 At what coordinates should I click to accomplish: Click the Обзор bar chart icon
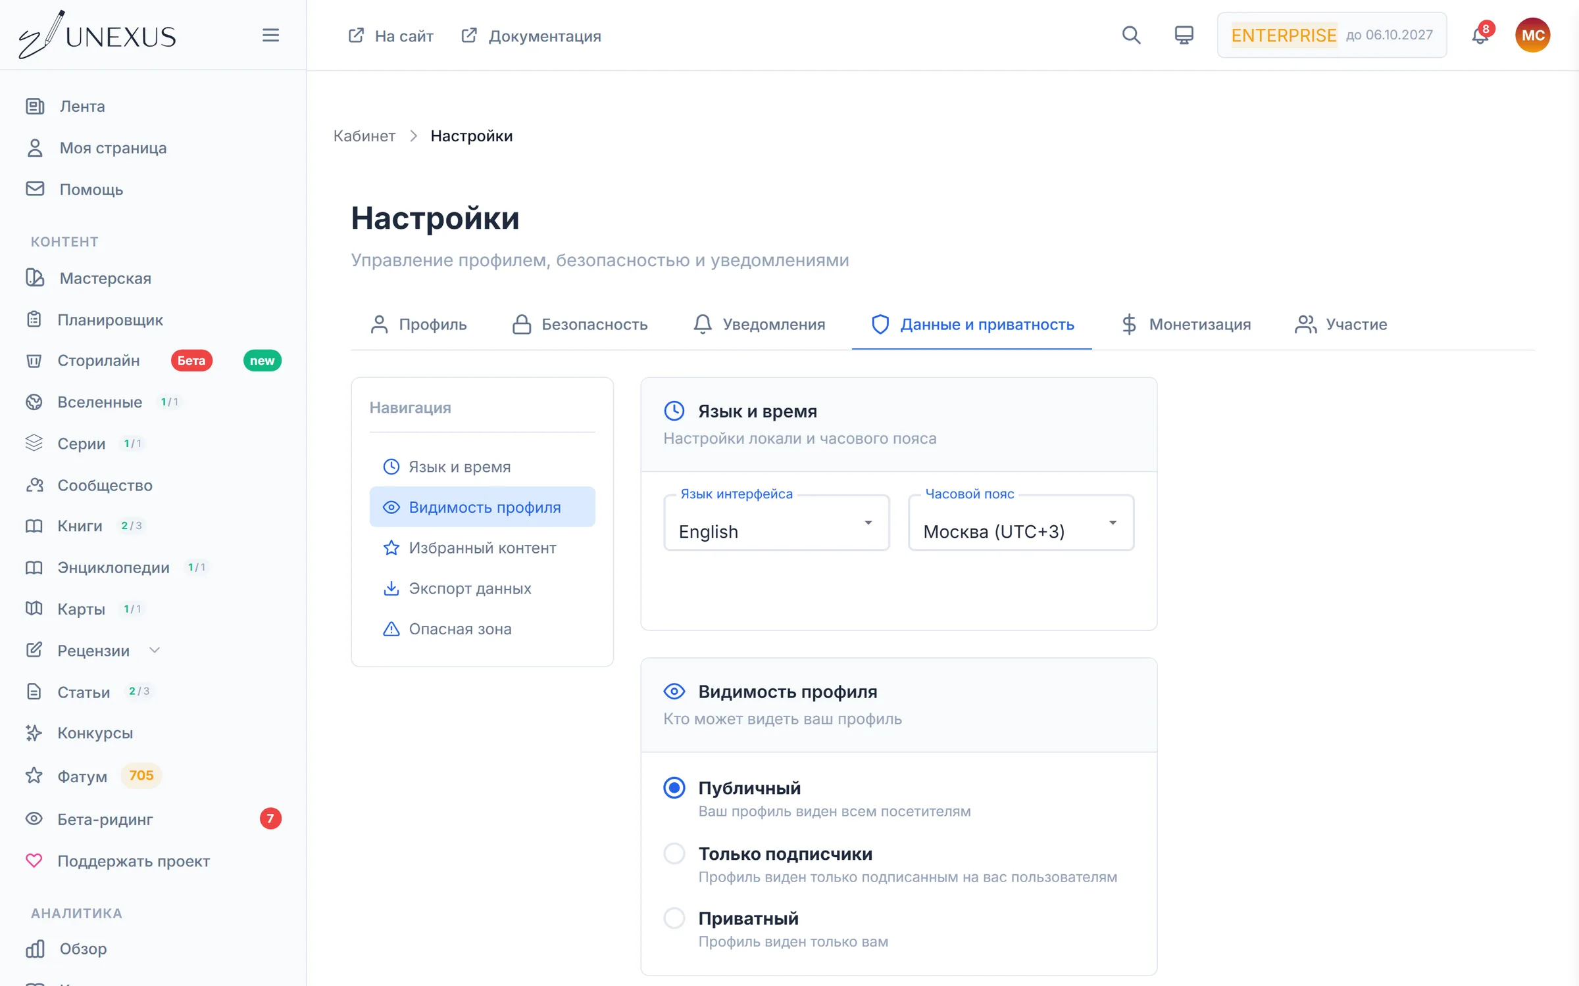coord(35,949)
